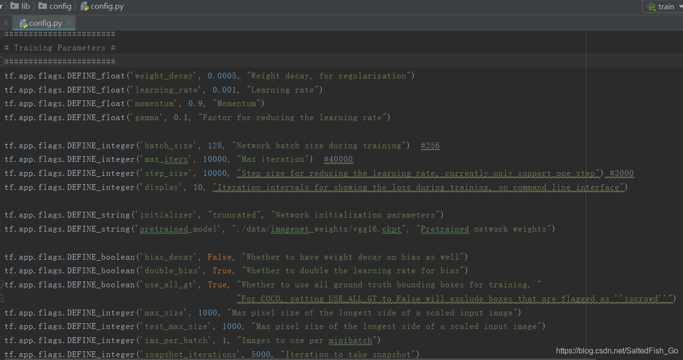Click the 'pretrained_model' flag name
Screen dimensions: 683x360
179,229
